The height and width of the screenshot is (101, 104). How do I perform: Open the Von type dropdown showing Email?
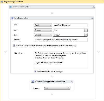(x=43, y=25)
